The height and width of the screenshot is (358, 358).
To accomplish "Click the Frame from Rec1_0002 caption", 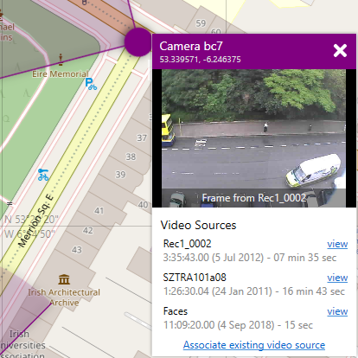I will click(253, 198).
